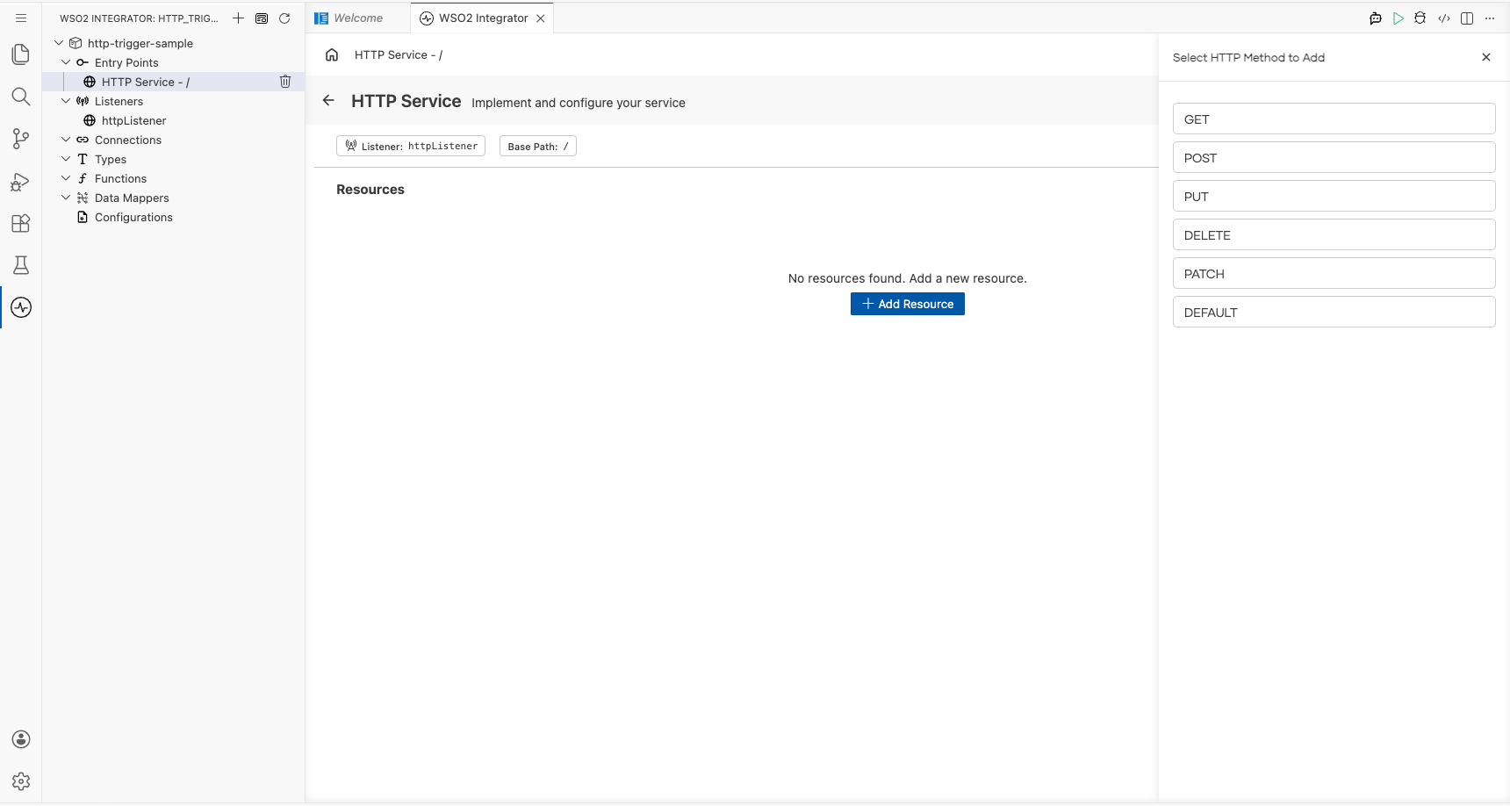Show source code icon in toolbar
The image size is (1510, 806).
1444,18
